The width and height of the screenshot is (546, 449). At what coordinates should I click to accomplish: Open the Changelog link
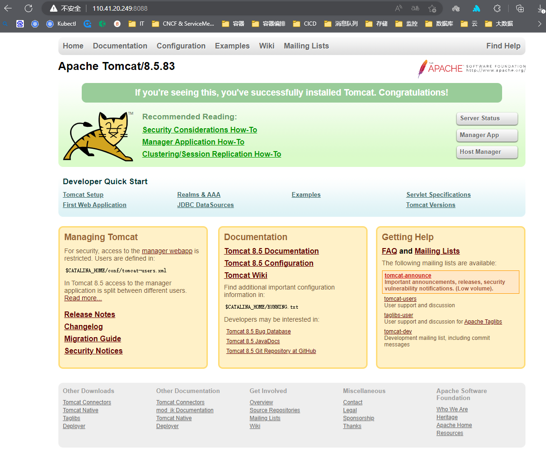(x=84, y=327)
